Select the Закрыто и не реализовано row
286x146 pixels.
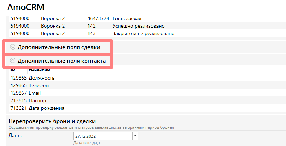pos(147,33)
